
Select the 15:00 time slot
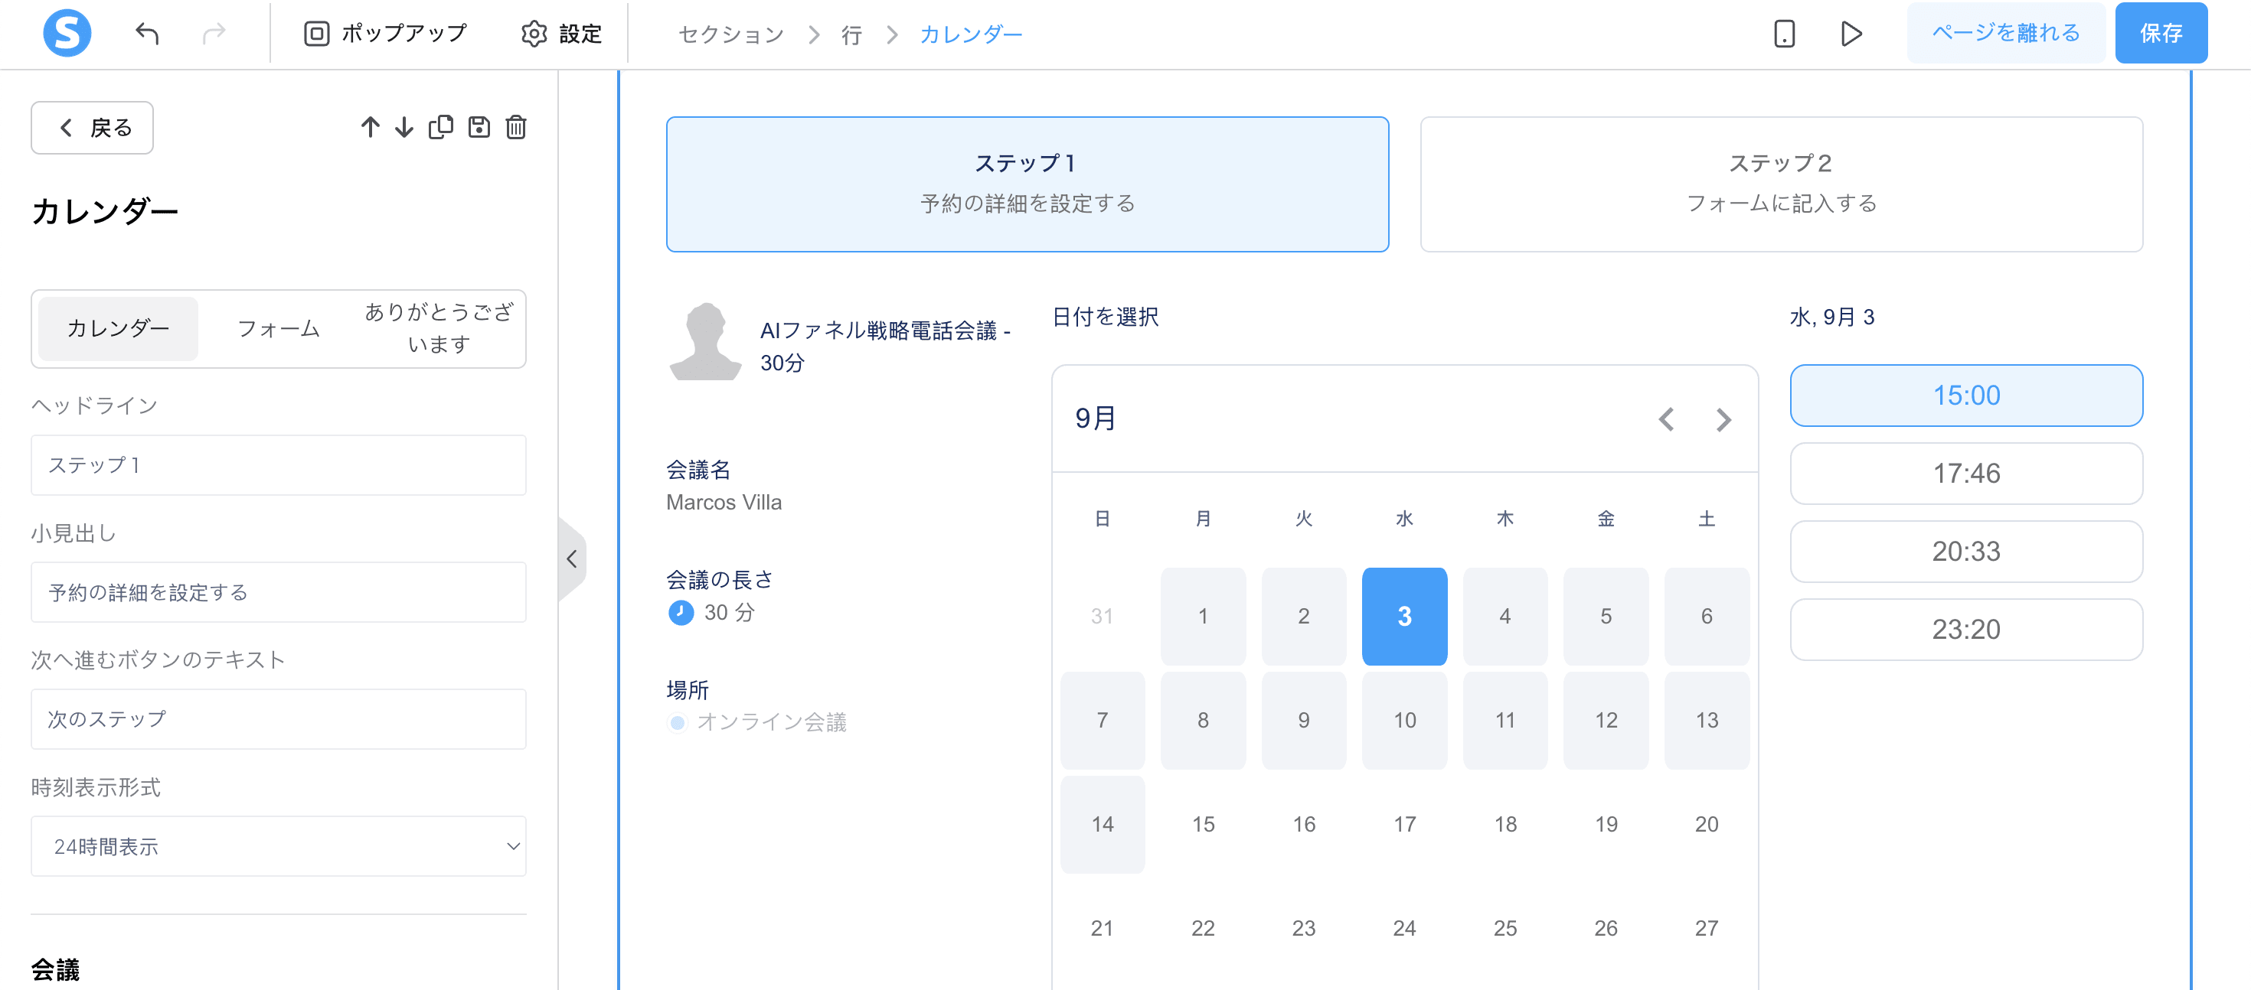click(x=1966, y=395)
